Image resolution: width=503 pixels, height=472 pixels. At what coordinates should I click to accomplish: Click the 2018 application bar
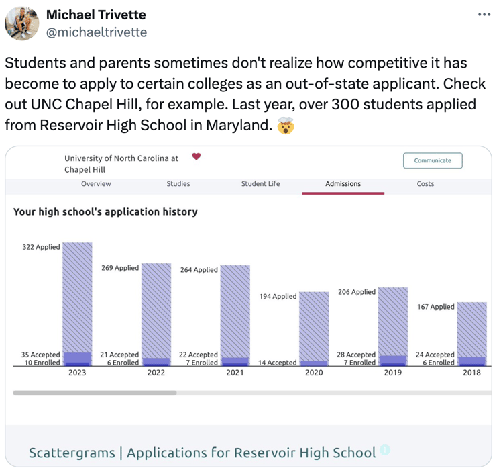tap(471, 331)
